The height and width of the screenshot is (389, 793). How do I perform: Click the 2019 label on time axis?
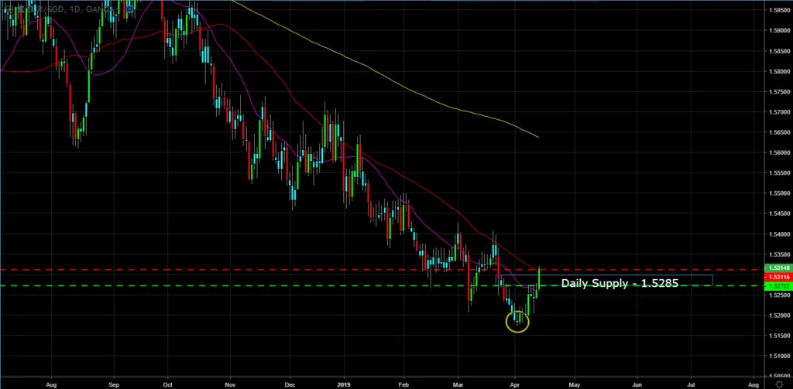(344, 384)
